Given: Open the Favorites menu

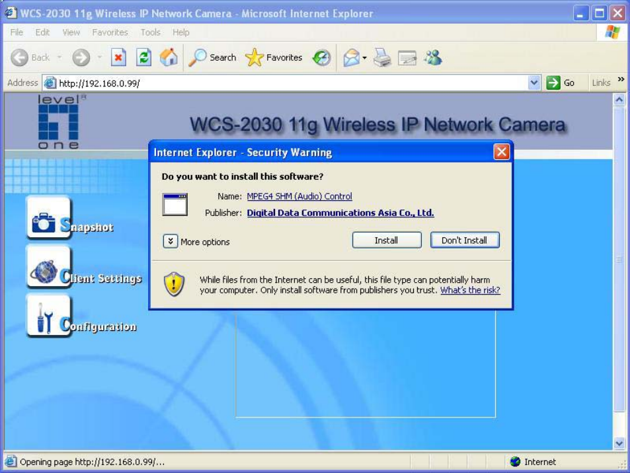Looking at the screenshot, I should coord(110,32).
